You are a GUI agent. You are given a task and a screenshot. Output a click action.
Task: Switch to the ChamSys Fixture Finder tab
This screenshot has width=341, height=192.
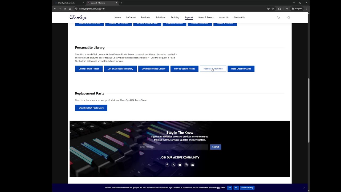[69, 3]
